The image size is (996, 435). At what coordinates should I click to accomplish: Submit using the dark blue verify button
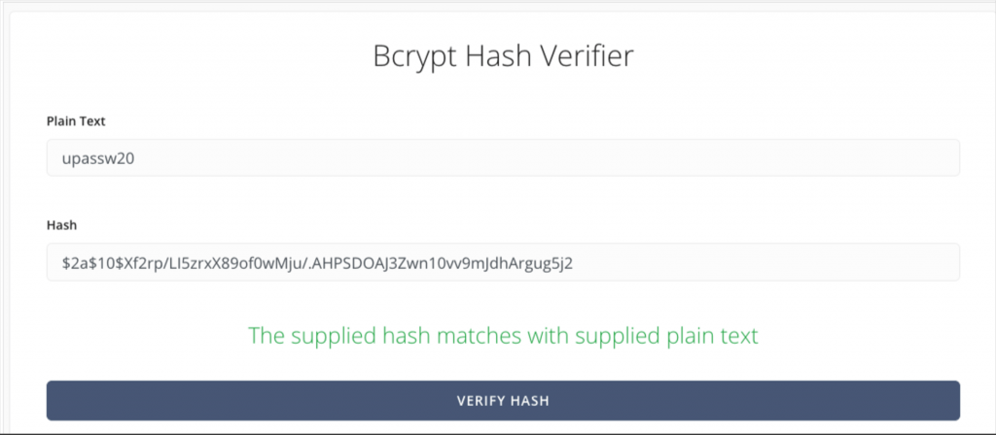503,401
